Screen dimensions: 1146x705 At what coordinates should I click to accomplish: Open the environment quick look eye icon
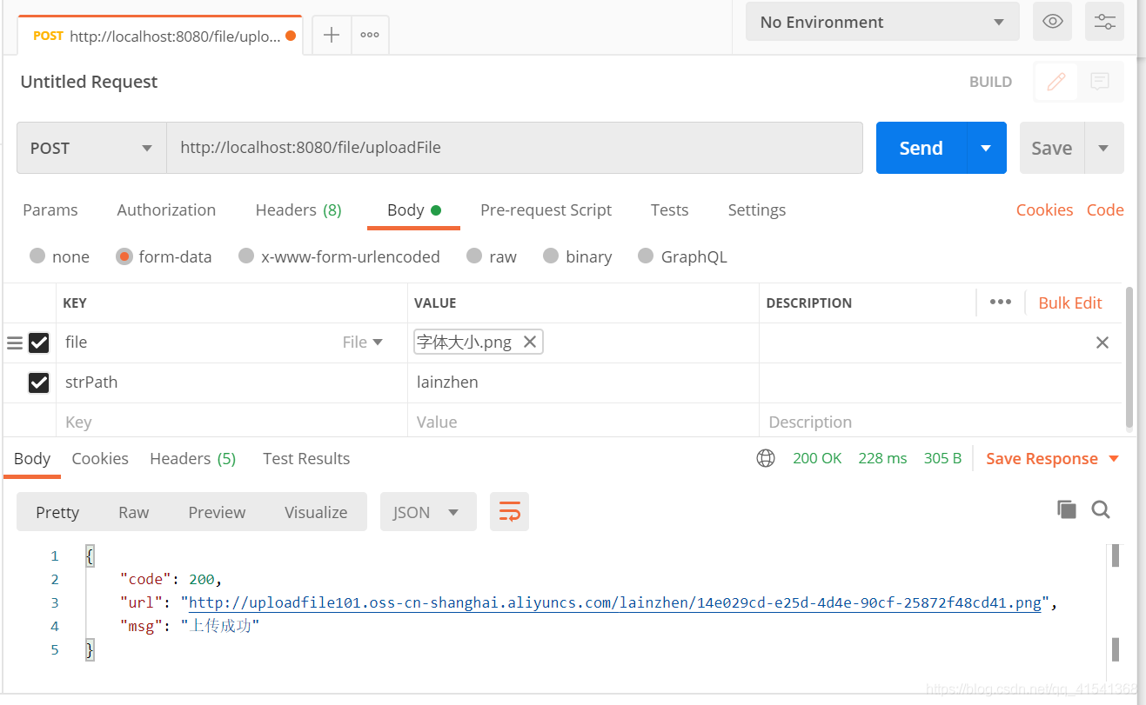(1052, 22)
